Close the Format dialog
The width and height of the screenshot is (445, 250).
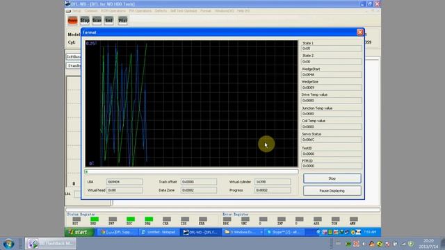360,33
